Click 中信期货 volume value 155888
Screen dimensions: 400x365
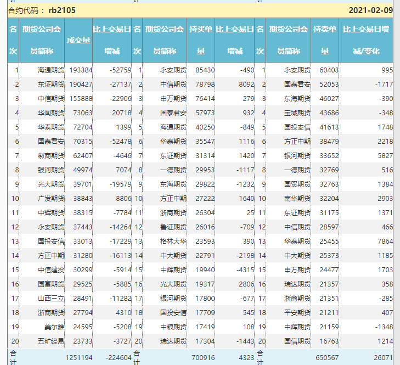(x=81, y=99)
